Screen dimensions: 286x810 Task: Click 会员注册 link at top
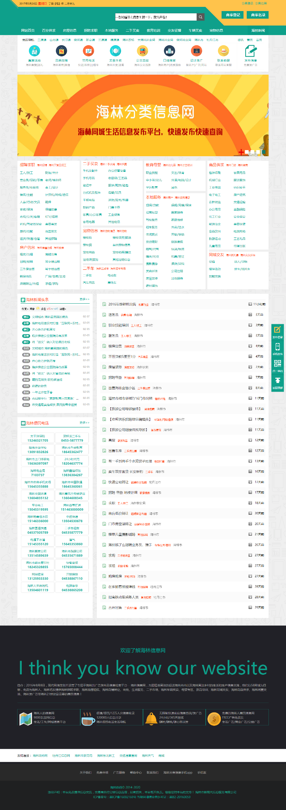point(261,3)
